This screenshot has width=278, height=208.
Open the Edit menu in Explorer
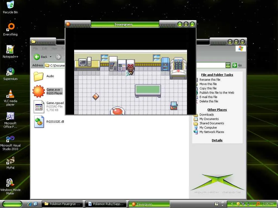[44, 48]
